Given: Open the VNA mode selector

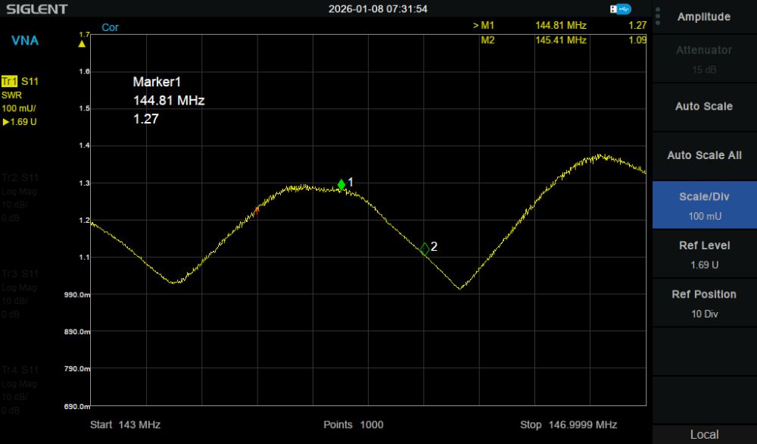Looking at the screenshot, I should coord(25,41).
